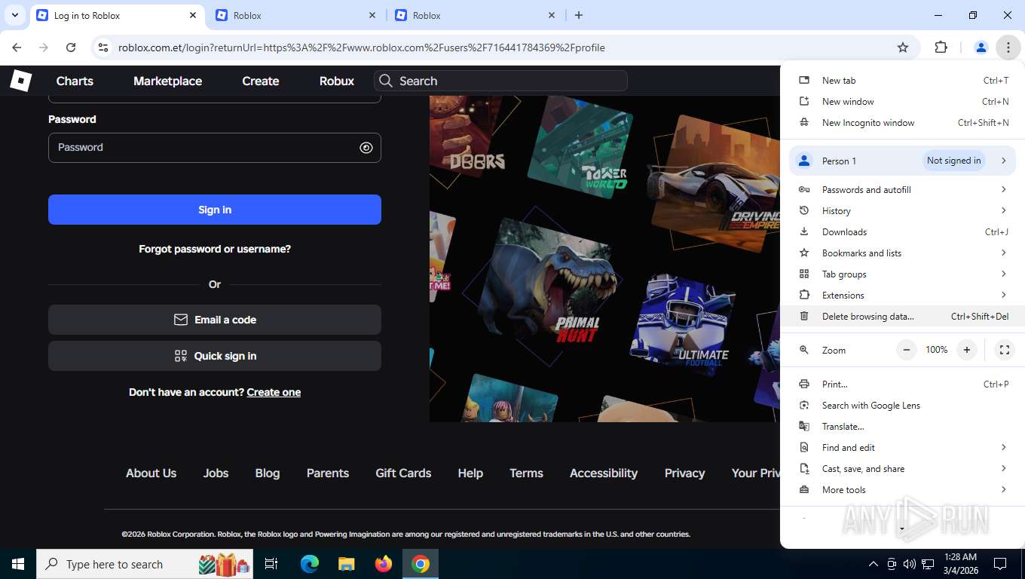The height and width of the screenshot is (579, 1025).
Task: Focus the Password input field
Action: 215,148
